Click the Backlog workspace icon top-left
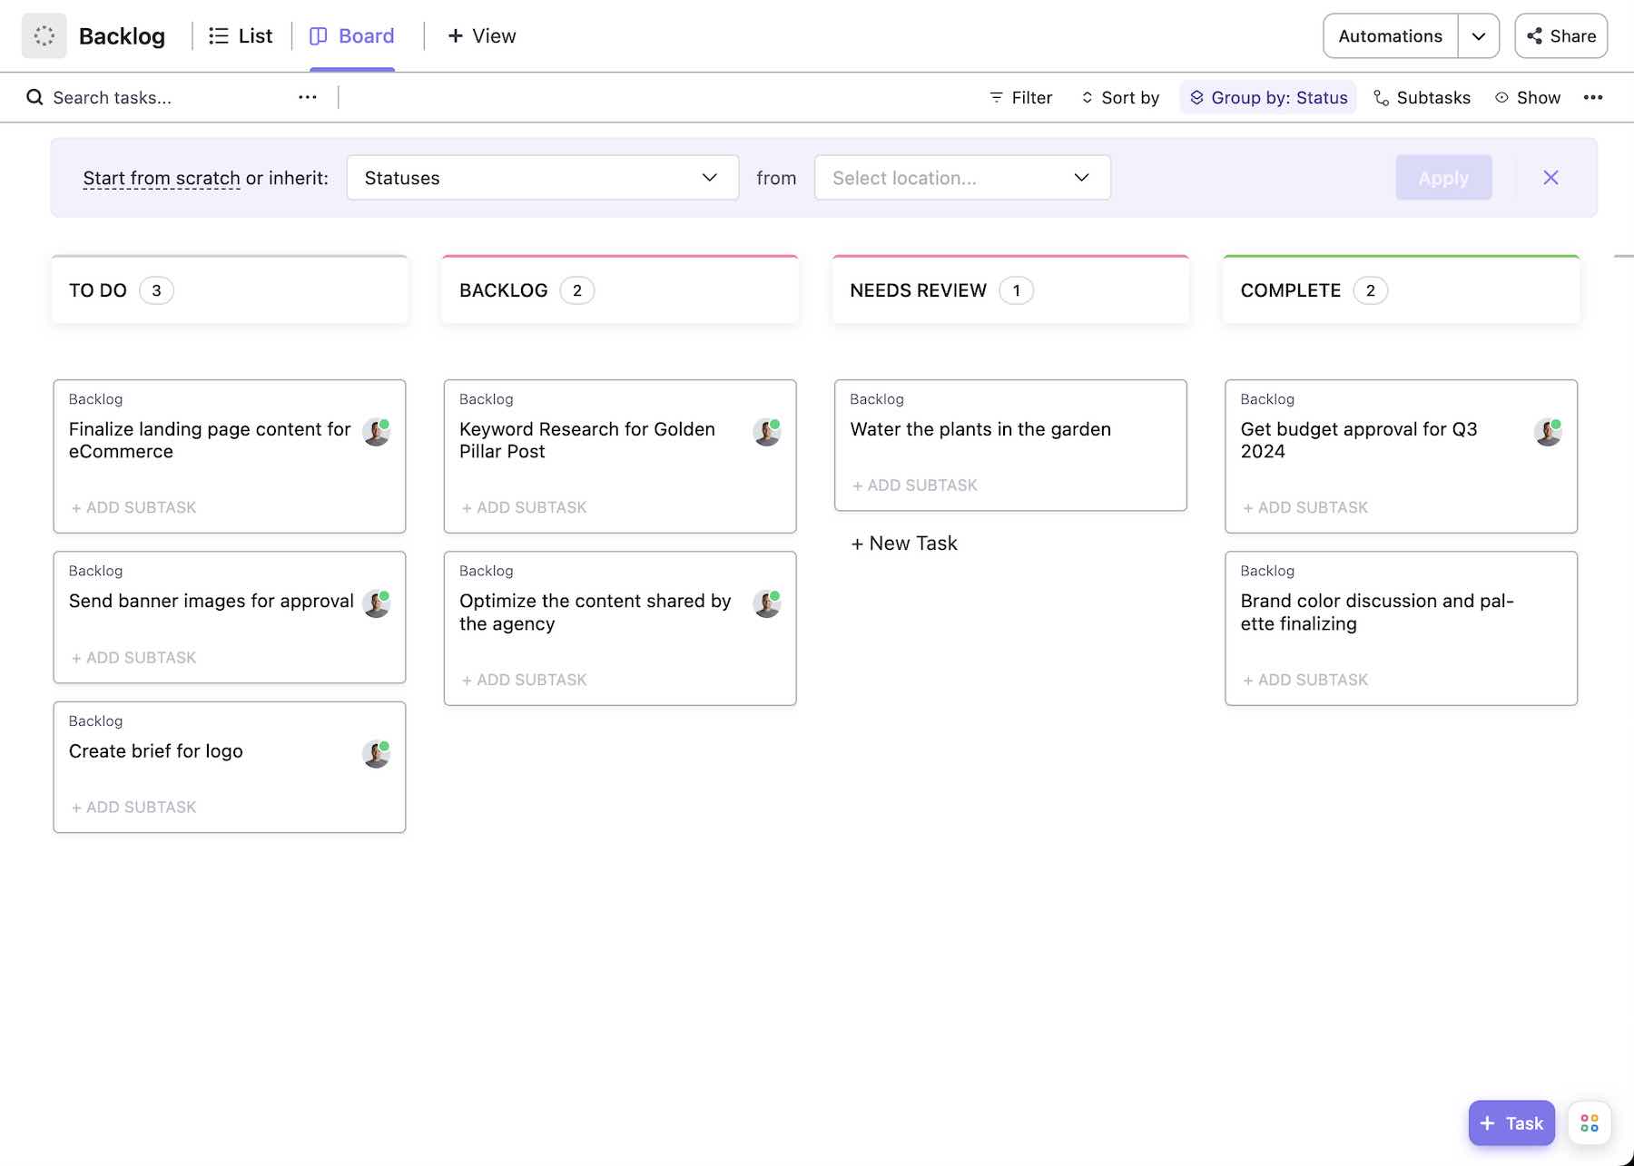Image resolution: width=1634 pixels, height=1166 pixels. tap(44, 35)
